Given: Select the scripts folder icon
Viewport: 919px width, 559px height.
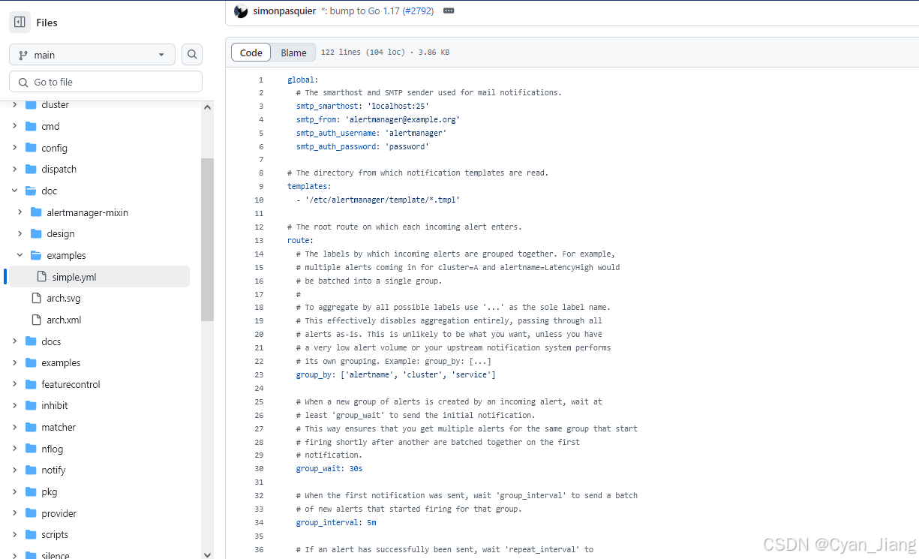Looking at the screenshot, I should (31, 534).
